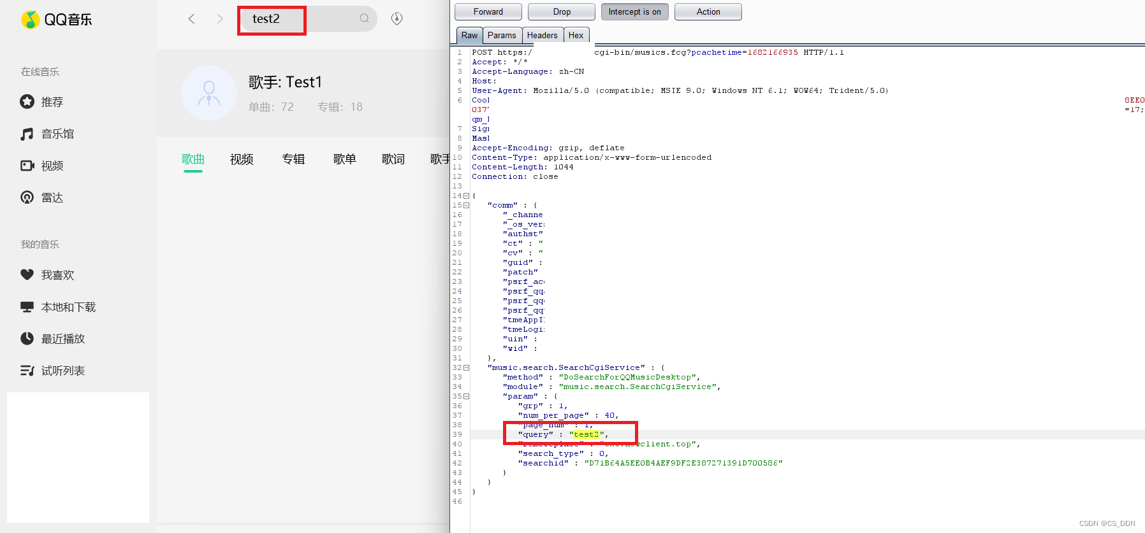Click the Connection: close header line
Image resolution: width=1145 pixels, height=533 pixels.
pyautogui.click(x=514, y=176)
